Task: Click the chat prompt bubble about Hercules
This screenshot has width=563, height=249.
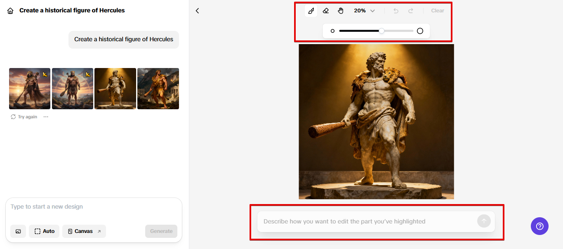Action: click(x=124, y=40)
